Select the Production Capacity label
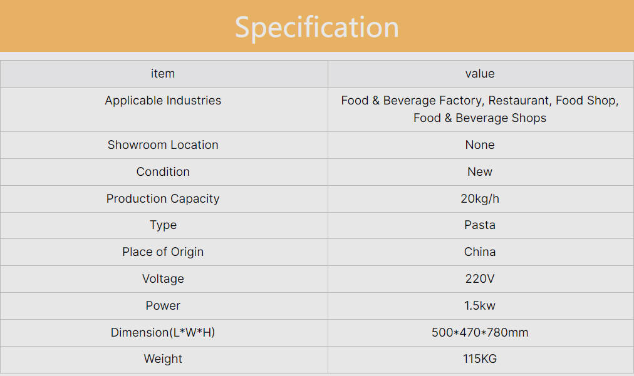 click(163, 199)
